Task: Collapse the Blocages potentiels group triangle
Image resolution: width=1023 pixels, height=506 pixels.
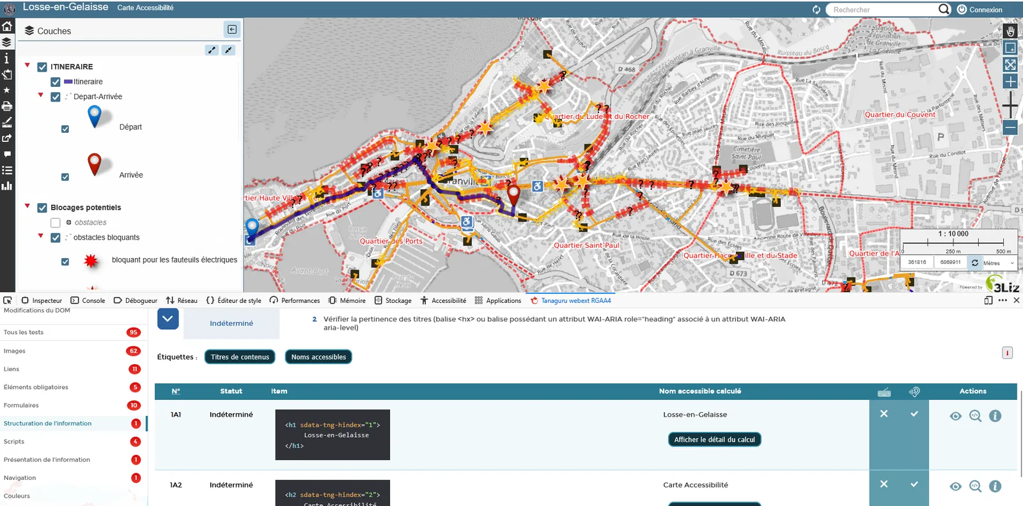Action: 27,206
